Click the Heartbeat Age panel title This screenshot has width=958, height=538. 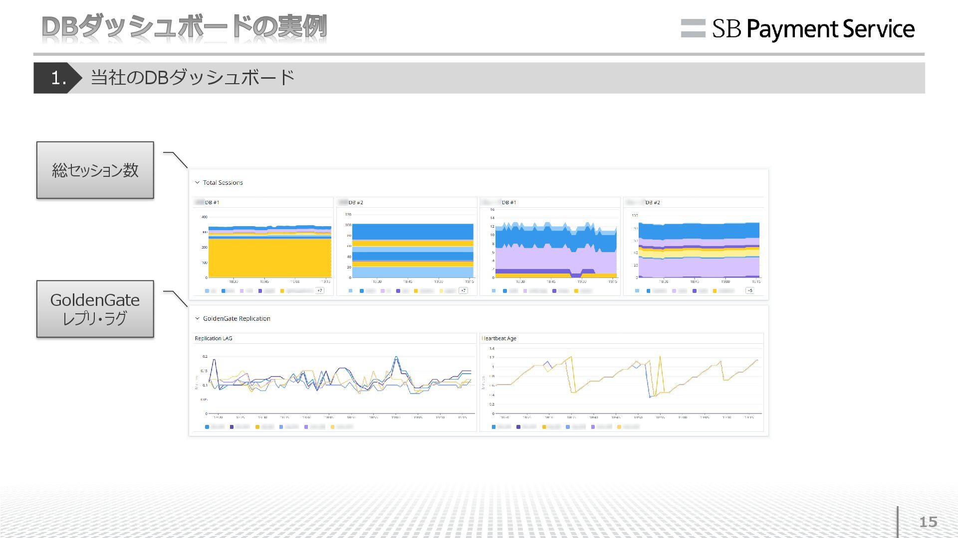coord(499,338)
